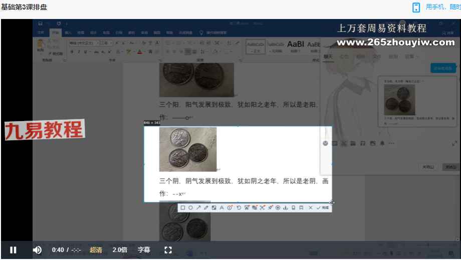
Task: Select the ellipse tool in screenshot toolbar
Action: coord(190,207)
